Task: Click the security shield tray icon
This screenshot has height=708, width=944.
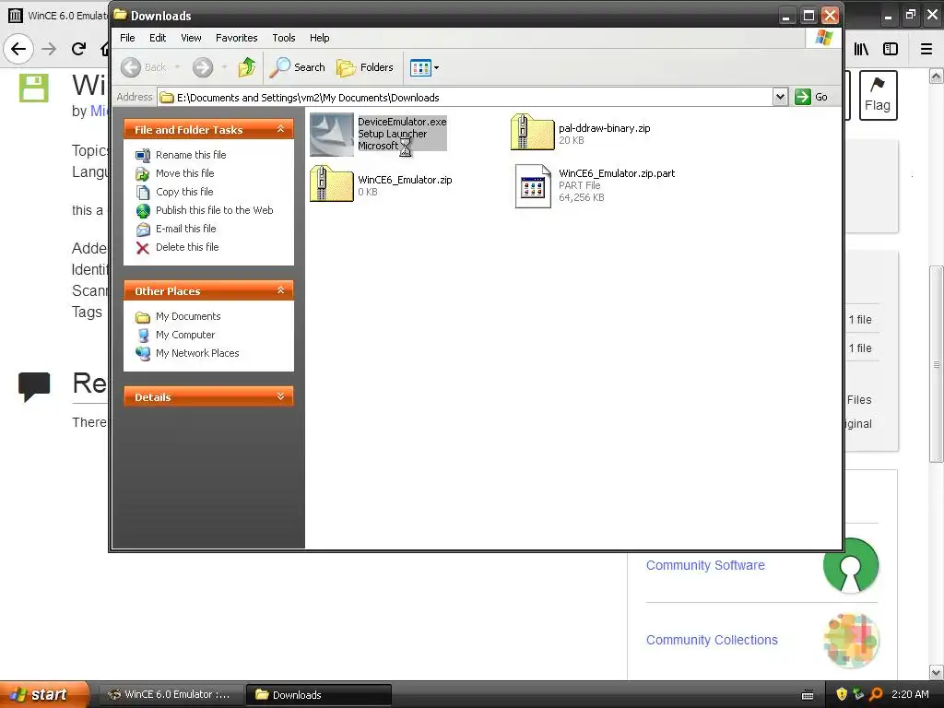Action: (842, 694)
